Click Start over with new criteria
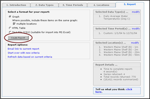This screenshot has width=150, height=99. (23, 53)
